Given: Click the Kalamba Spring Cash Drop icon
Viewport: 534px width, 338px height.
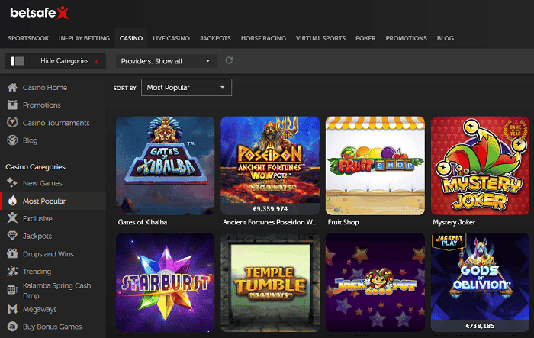Looking at the screenshot, I should [12, 290].
